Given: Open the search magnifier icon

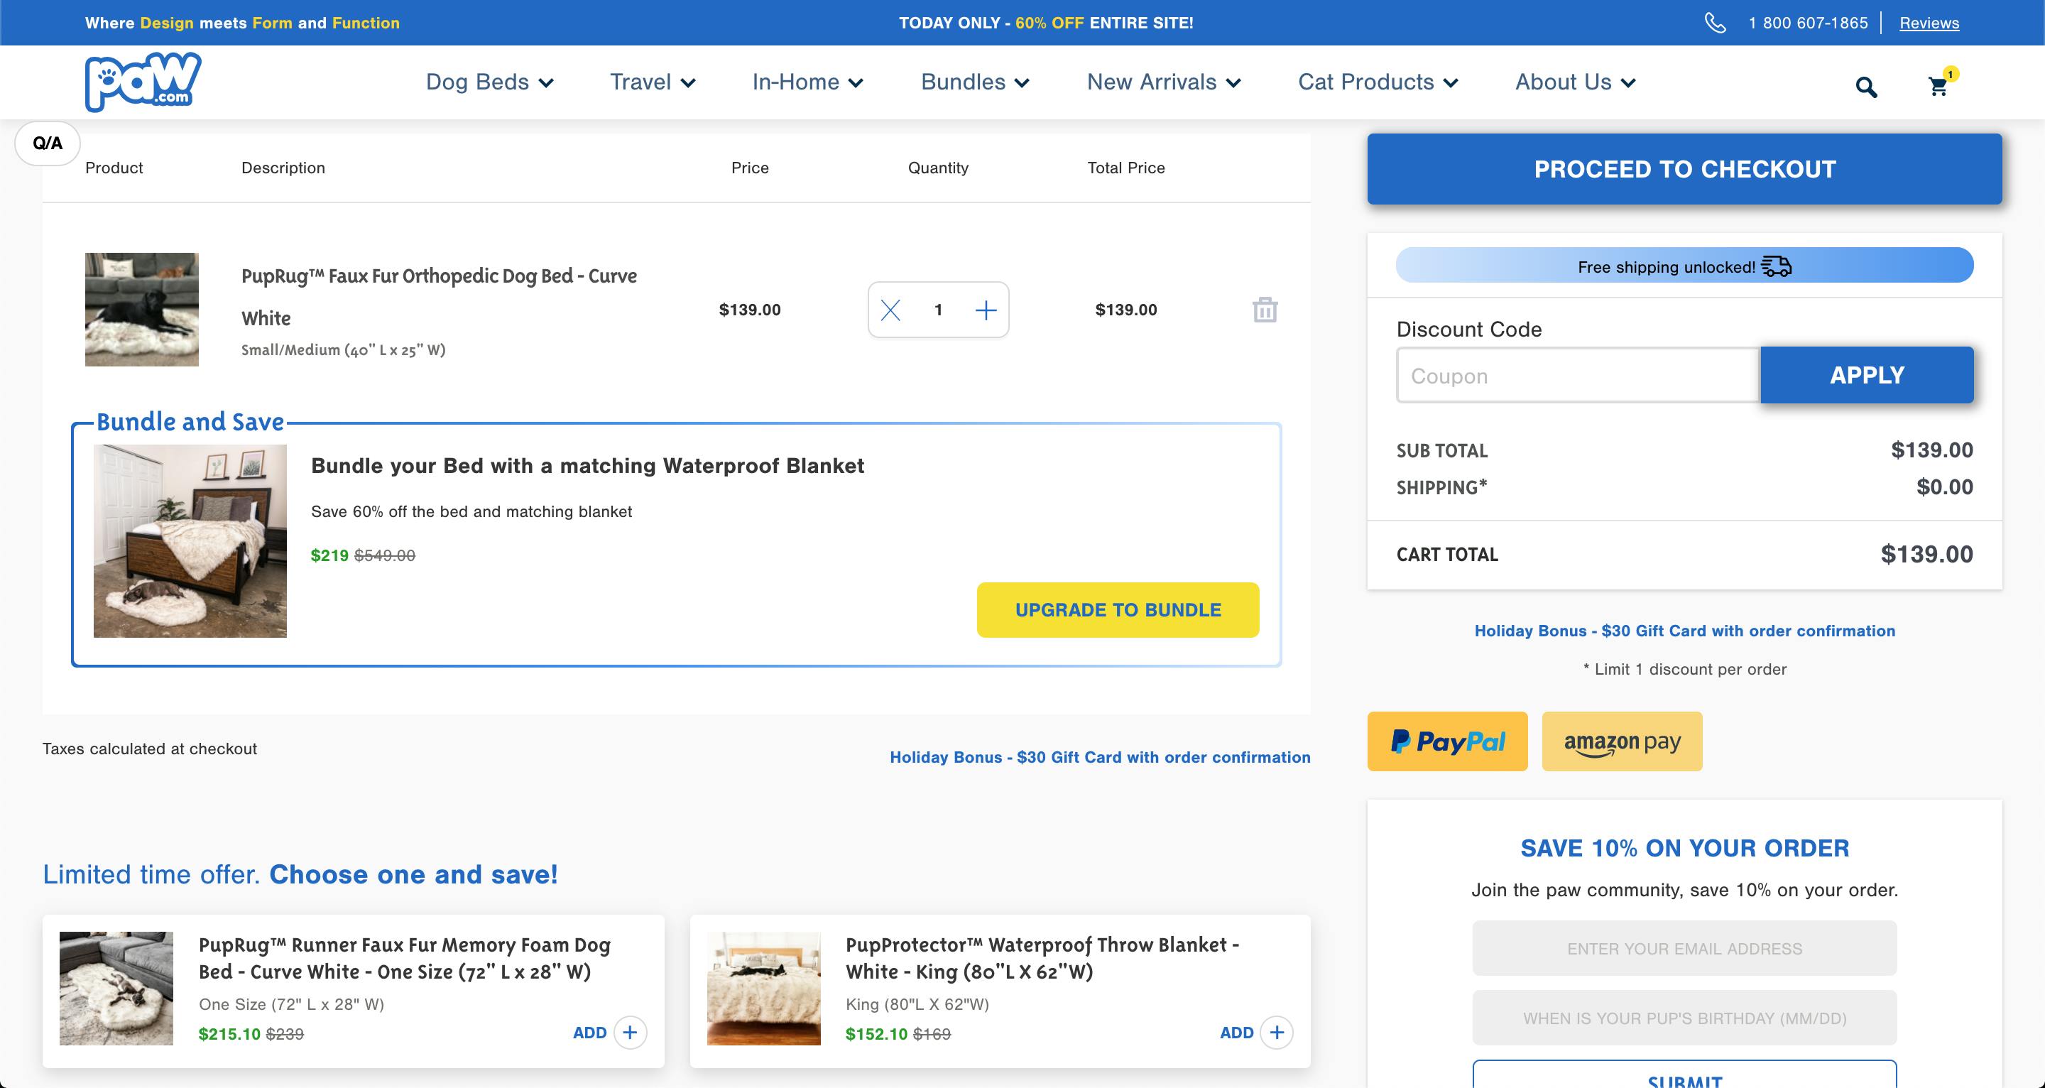Looking at the screenshot, I should 1866,87.
